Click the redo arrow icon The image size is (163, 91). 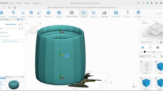point(4,8)
